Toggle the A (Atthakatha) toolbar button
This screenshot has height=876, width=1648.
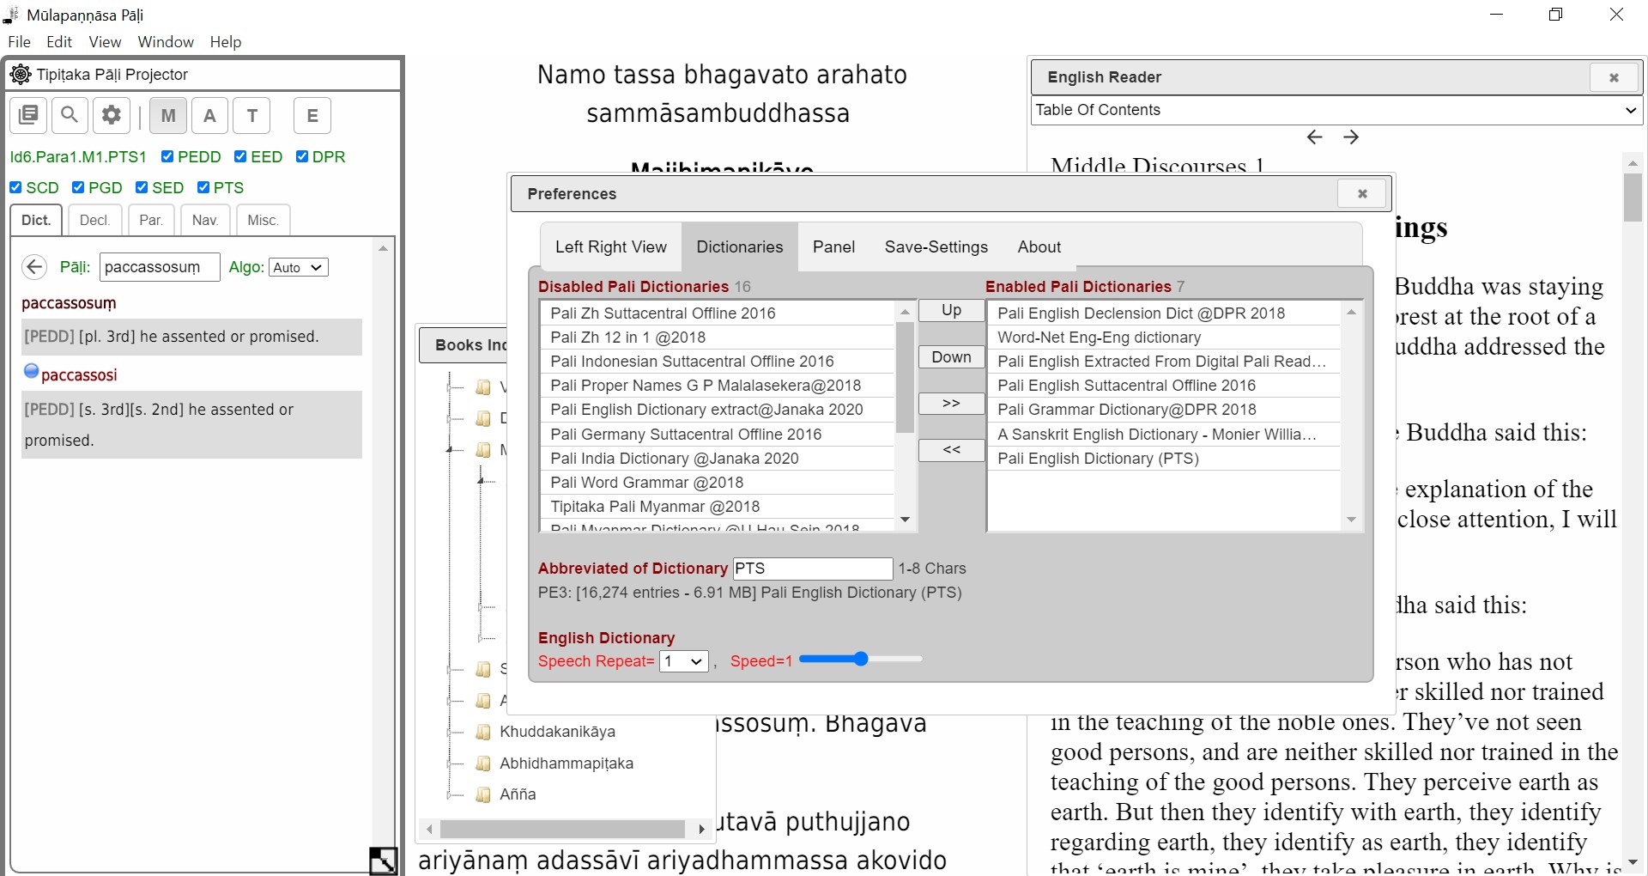click(x=209, y=115)
